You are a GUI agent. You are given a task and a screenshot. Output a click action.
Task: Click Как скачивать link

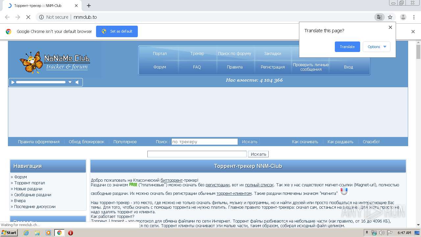305,142
